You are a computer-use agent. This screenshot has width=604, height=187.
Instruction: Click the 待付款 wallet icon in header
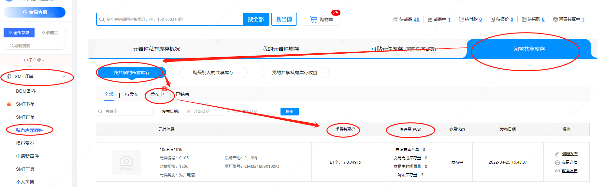(461, 20)
